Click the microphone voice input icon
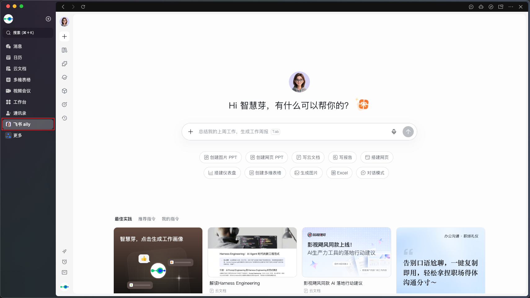The height and width of the screenshot is (298, 530). point(394,132)
